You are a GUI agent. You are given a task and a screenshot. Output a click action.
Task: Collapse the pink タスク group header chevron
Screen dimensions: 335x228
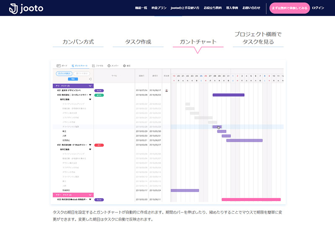pos(90,195)
